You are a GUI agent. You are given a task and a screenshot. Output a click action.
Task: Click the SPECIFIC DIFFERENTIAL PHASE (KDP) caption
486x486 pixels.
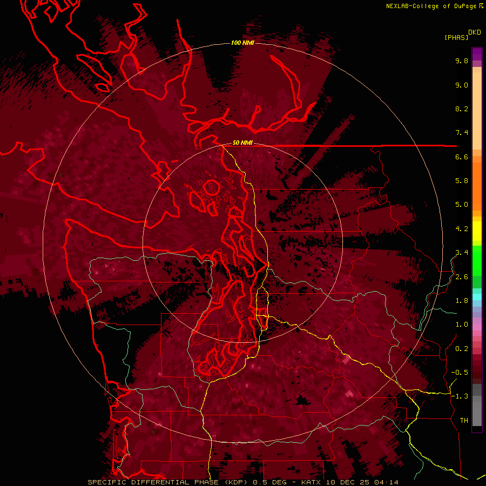tap(168, 482)
